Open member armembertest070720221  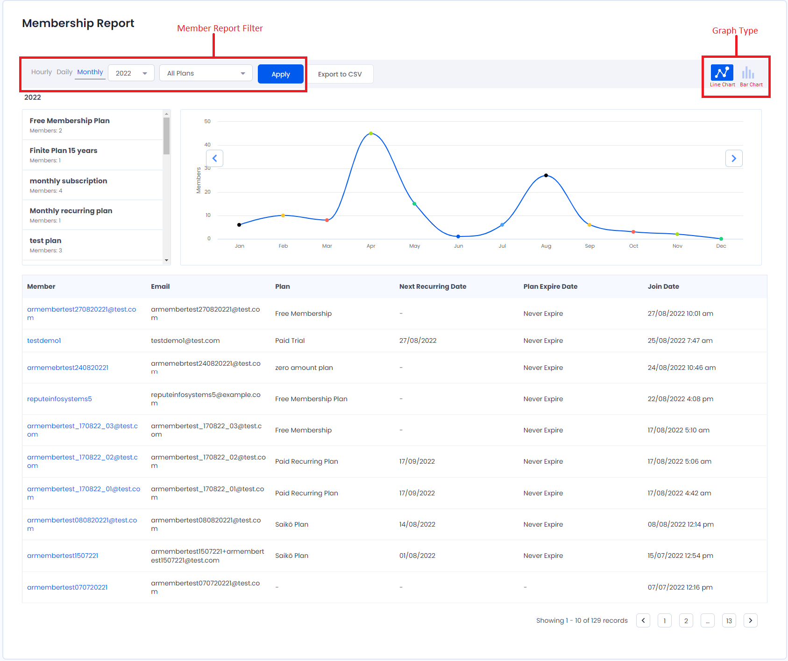(x=67, y=587)
